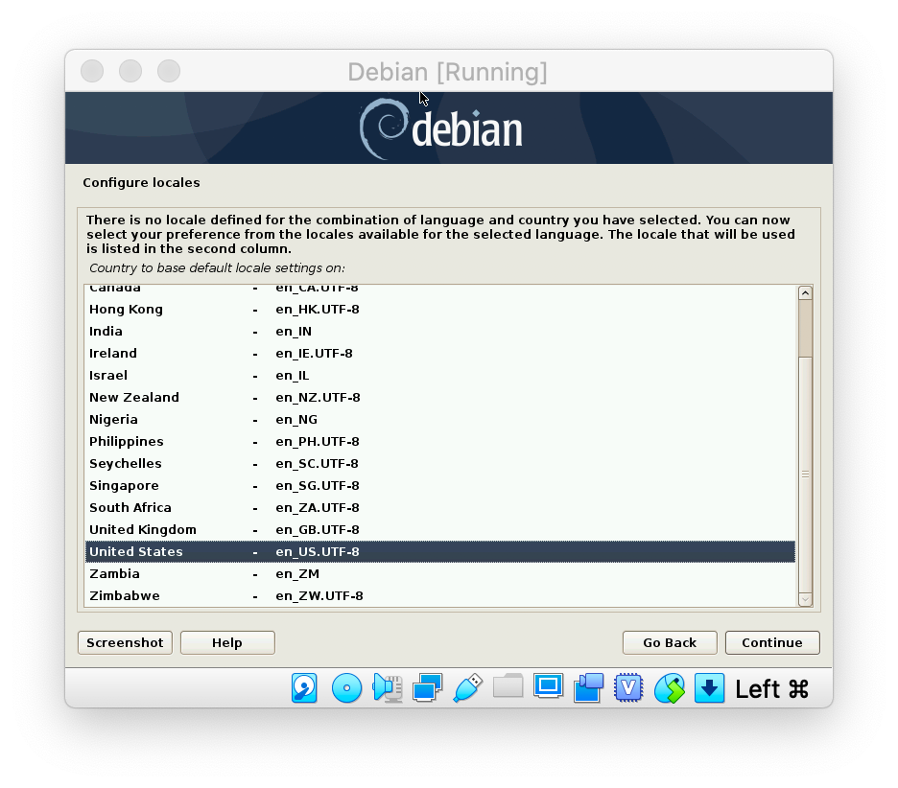
Task: Select New Zealand en_NZ.UTF-8 locale
Action: 439,397
